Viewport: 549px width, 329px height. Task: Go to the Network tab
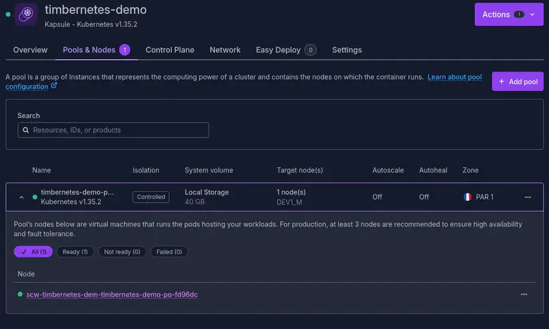point(225,50)
